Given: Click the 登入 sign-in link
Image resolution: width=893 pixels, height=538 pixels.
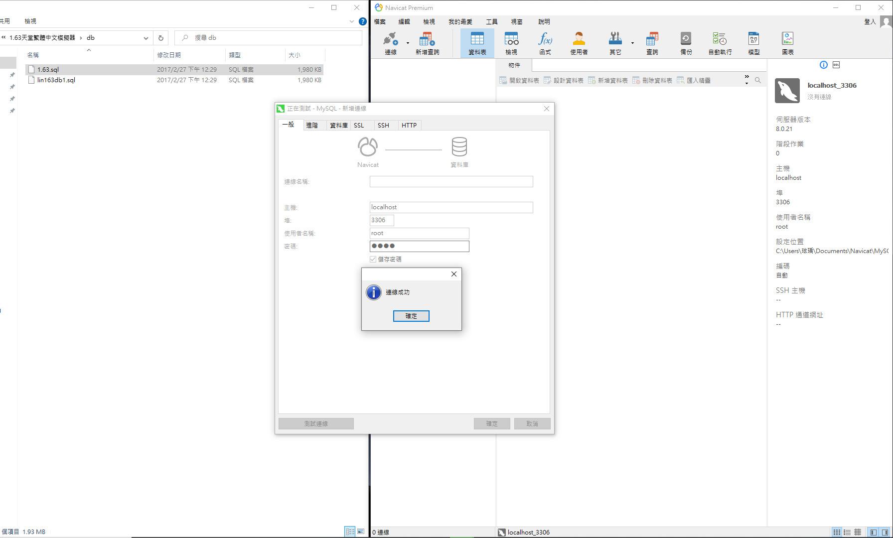Looking at the screenshot, I should (x=870, y=22).
